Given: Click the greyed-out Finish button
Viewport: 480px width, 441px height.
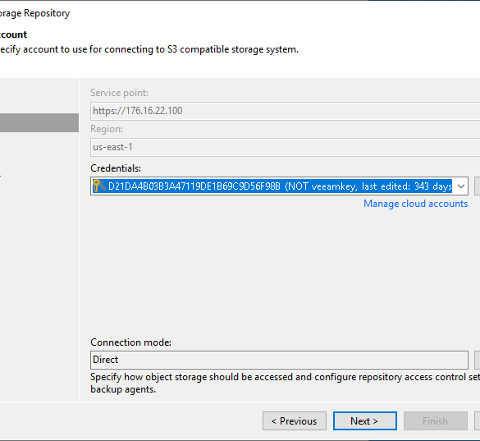Looking at the screenshot, I should pos(436,421).
